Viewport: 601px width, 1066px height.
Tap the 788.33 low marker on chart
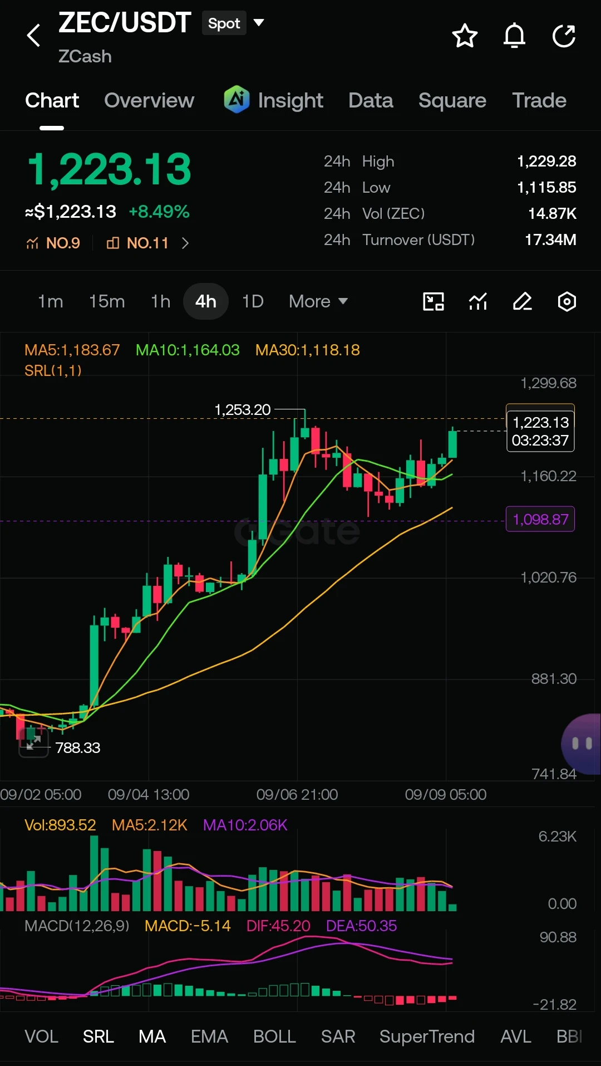[78, 747]
